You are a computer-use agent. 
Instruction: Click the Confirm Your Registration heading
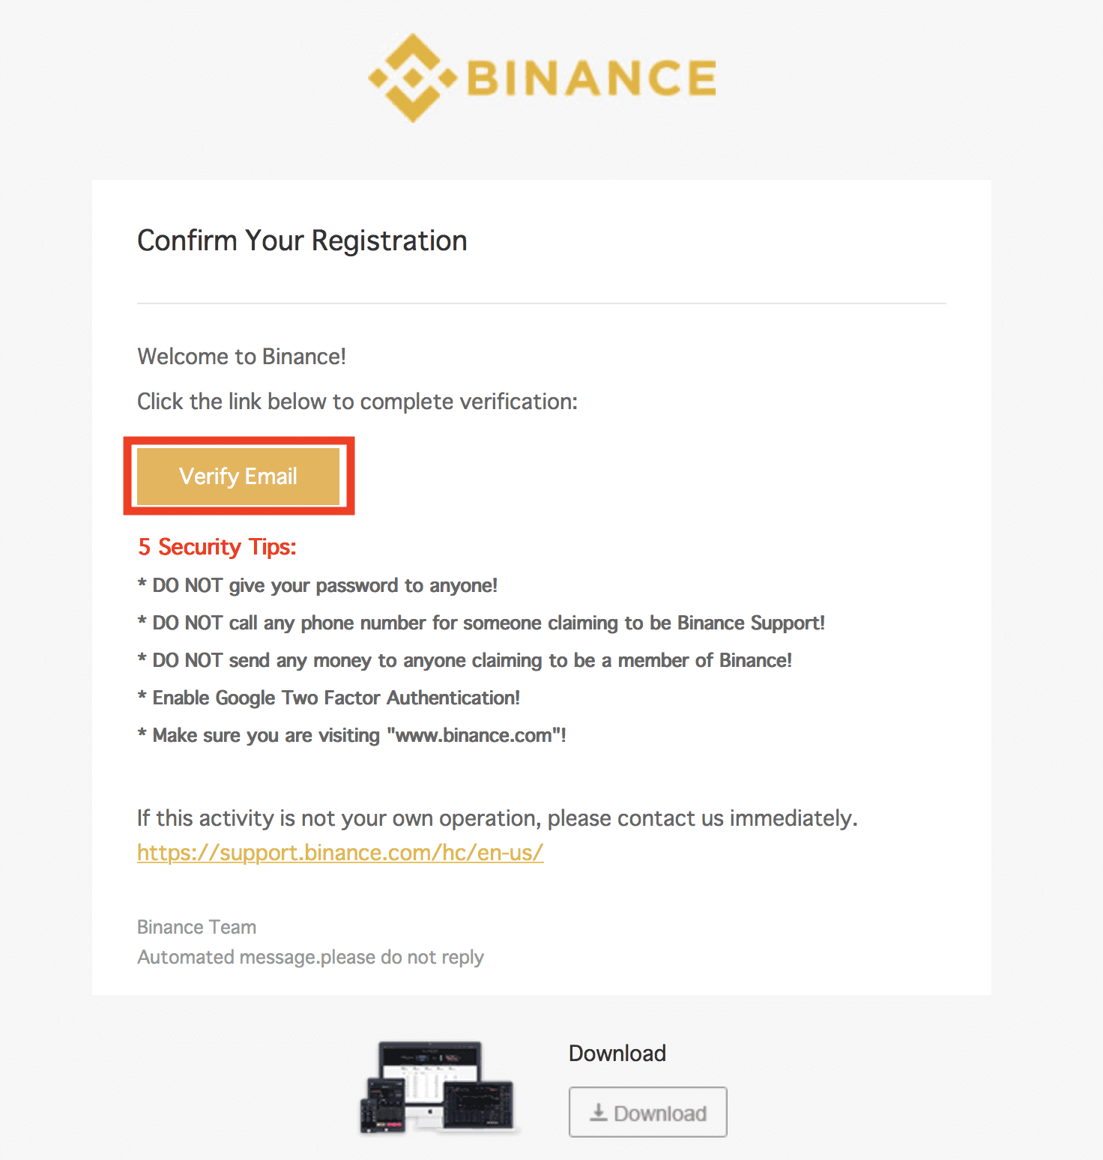click(302, 241)
